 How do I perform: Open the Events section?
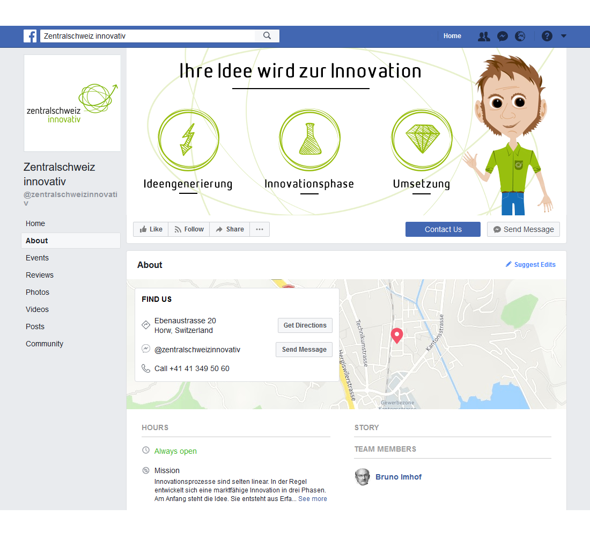point(37,258)
